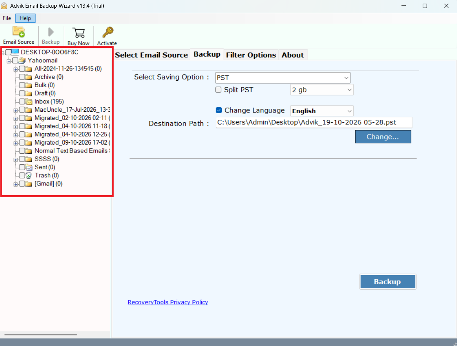Screen dimensions: 457x346
Task: Uncheck the Change Language checkbox
Action: 219,110
